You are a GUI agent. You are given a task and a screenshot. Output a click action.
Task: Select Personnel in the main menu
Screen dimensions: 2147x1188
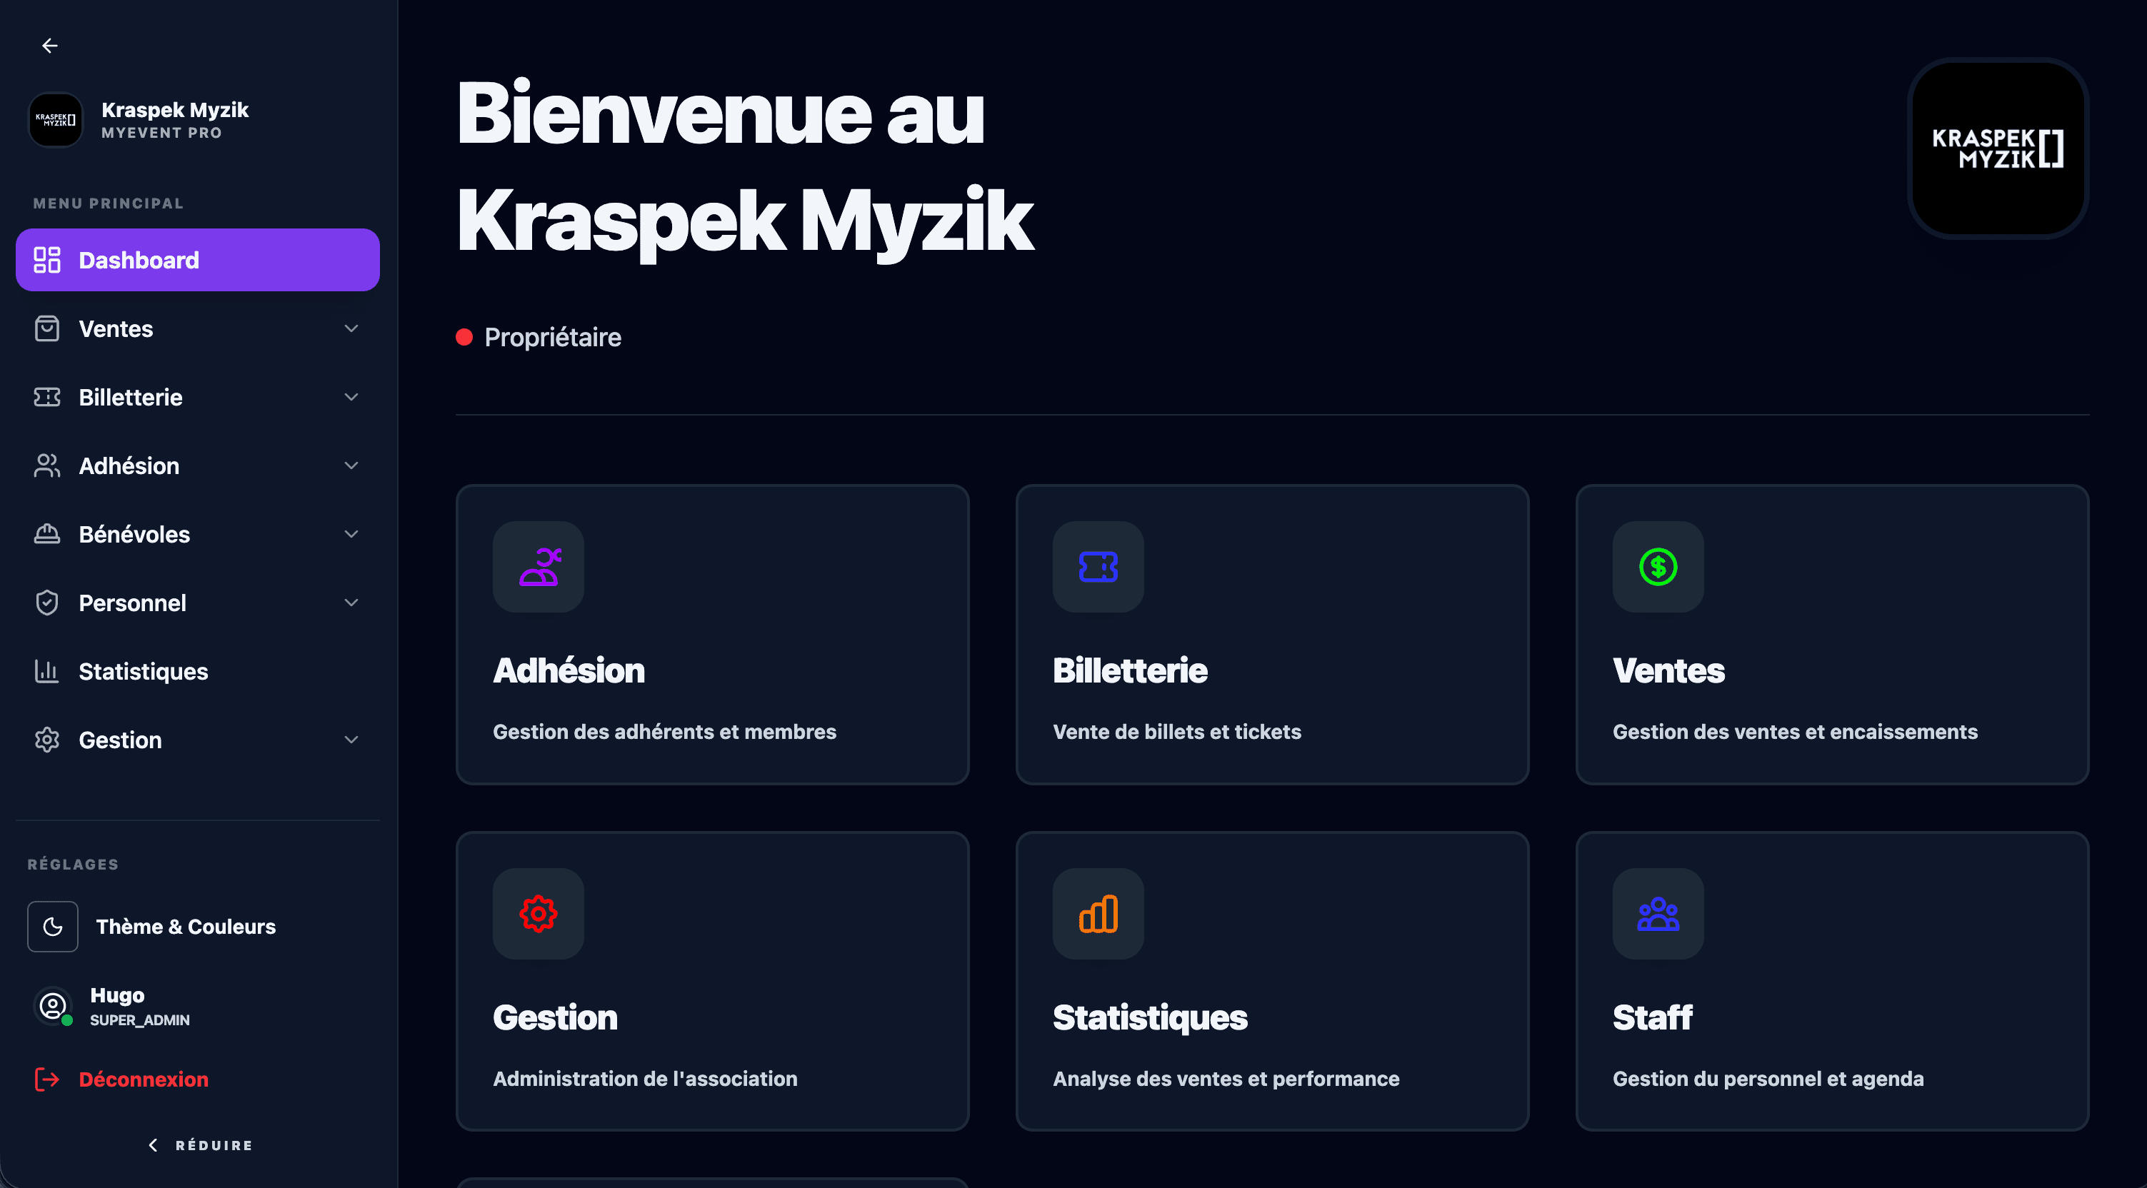[198, 603]
